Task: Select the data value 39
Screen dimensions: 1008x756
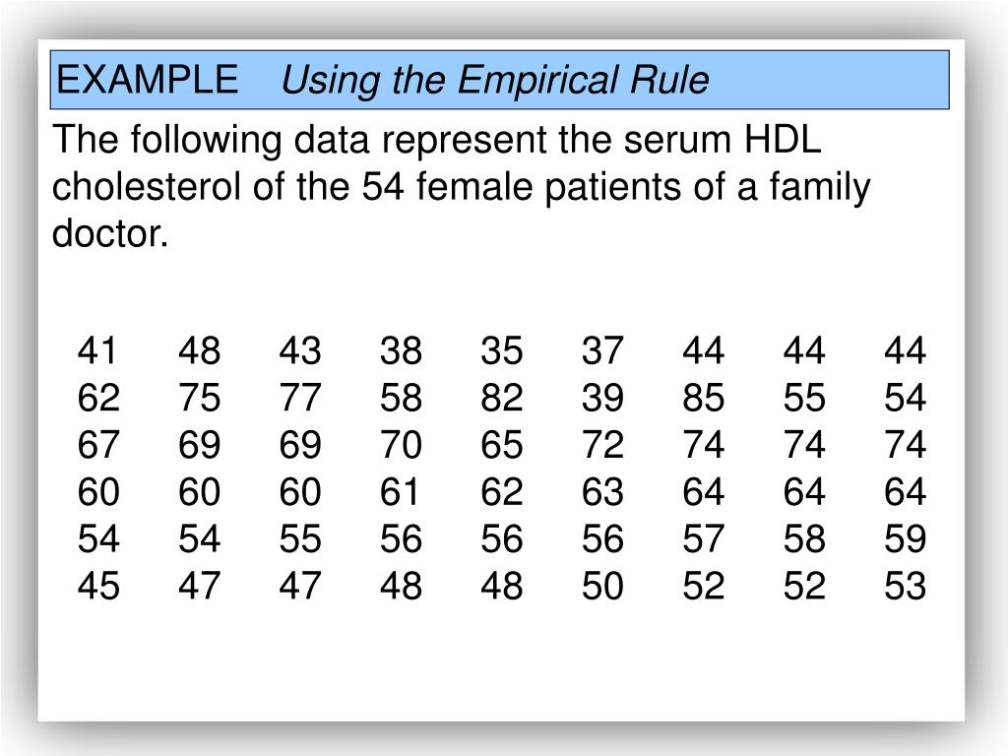Action: pos(602,398)
